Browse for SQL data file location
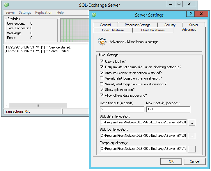The height and width of the screenshot is (171, 211). [192, 123]
